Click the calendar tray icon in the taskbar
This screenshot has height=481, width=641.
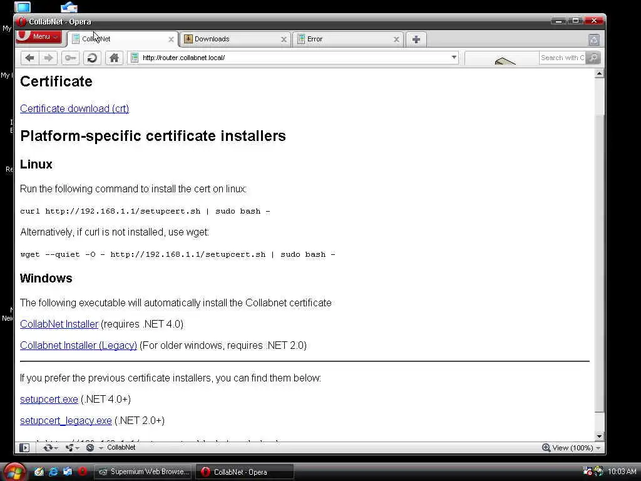[x=587, y=471]
